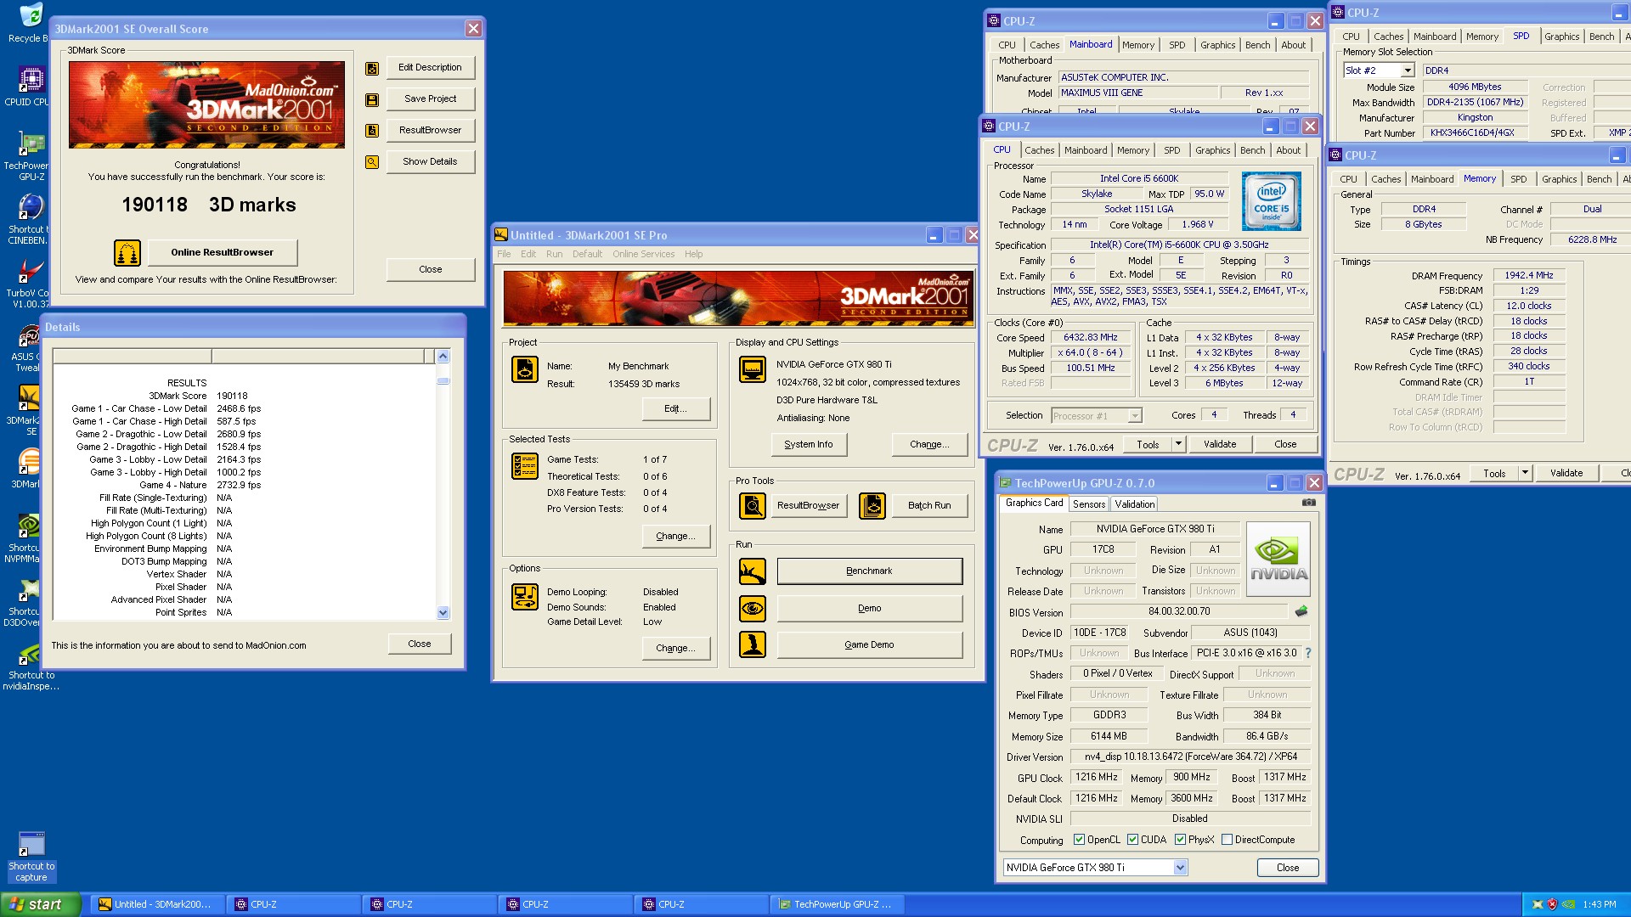This screenshot has height=917, width=1631.
Task: Toggle the CUDA checkbox in GPU-Z
Action: point(1132,840)
